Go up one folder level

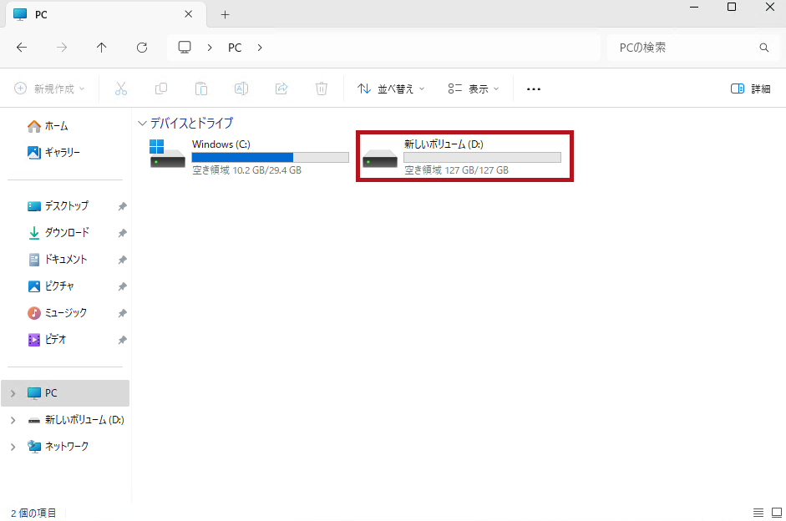coord(102,48)
